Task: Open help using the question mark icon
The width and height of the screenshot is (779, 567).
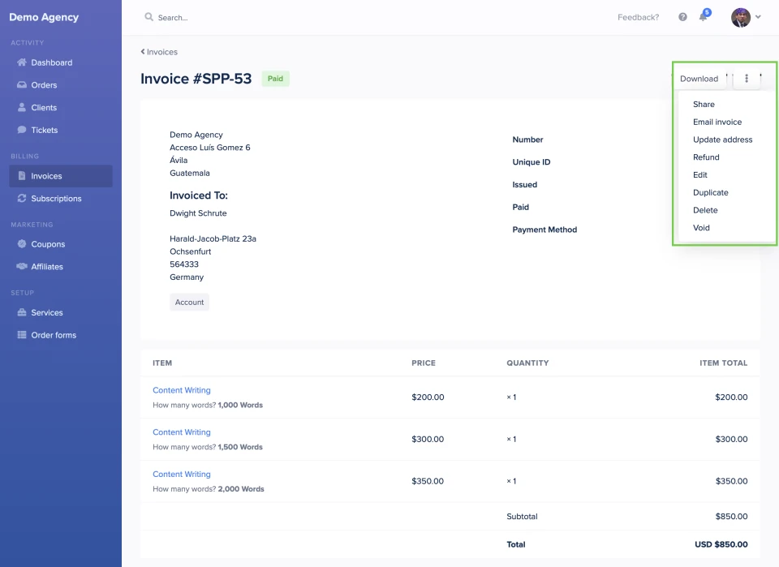Action: (x=682, y=17)
